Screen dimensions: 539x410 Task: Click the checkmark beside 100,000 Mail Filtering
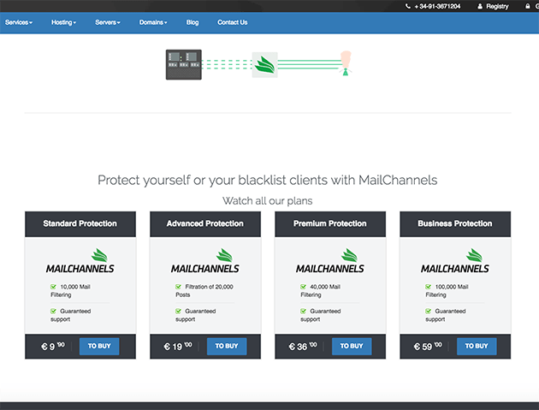[429, 287]
